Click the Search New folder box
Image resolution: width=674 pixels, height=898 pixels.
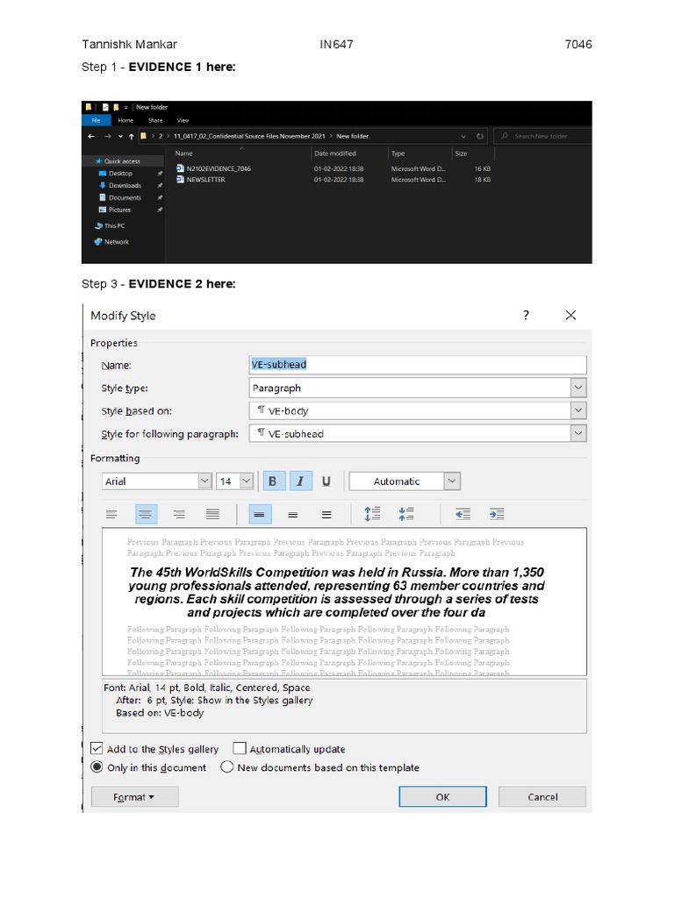pos(544,136)
